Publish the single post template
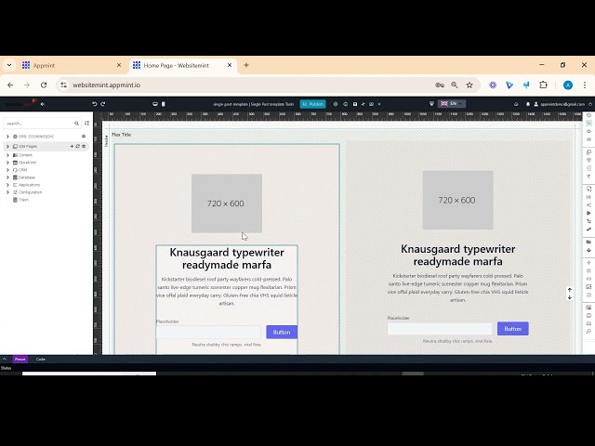Screen dimensions: 595x446 312,104
